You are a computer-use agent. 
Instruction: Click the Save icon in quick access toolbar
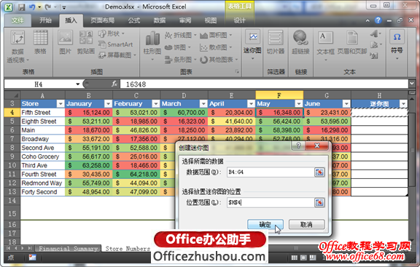(x=22, y=7)
